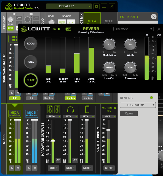Solo the MIX B Audience mix
Screen dimensions: 163x176
tap(29, 168)
